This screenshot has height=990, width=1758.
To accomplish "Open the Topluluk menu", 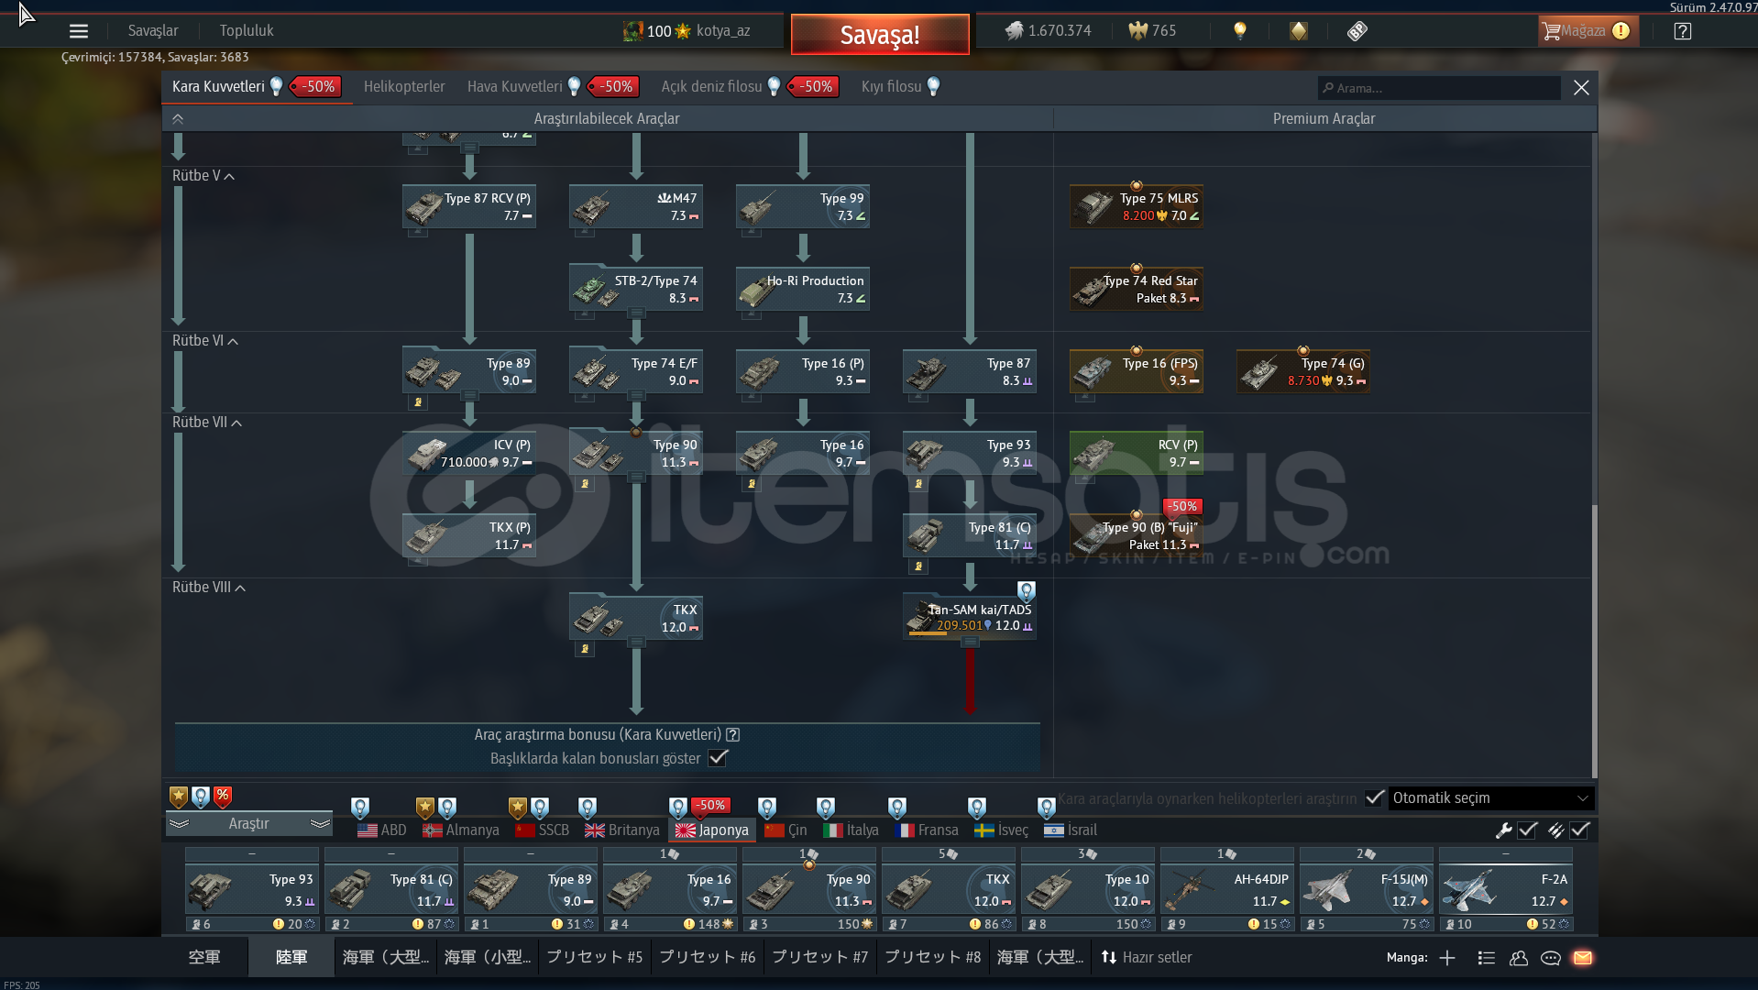I will 247,31.
